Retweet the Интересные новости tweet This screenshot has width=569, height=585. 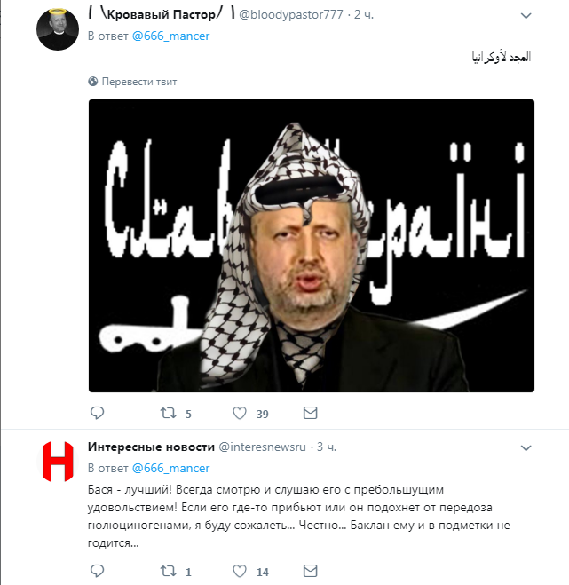click(x=169, y=571)
